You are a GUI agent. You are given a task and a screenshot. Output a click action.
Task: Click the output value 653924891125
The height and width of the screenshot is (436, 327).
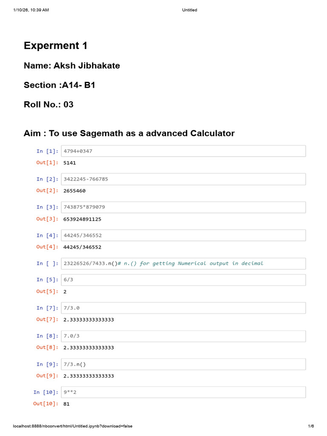pyautogui.click(x=82, y=219)
